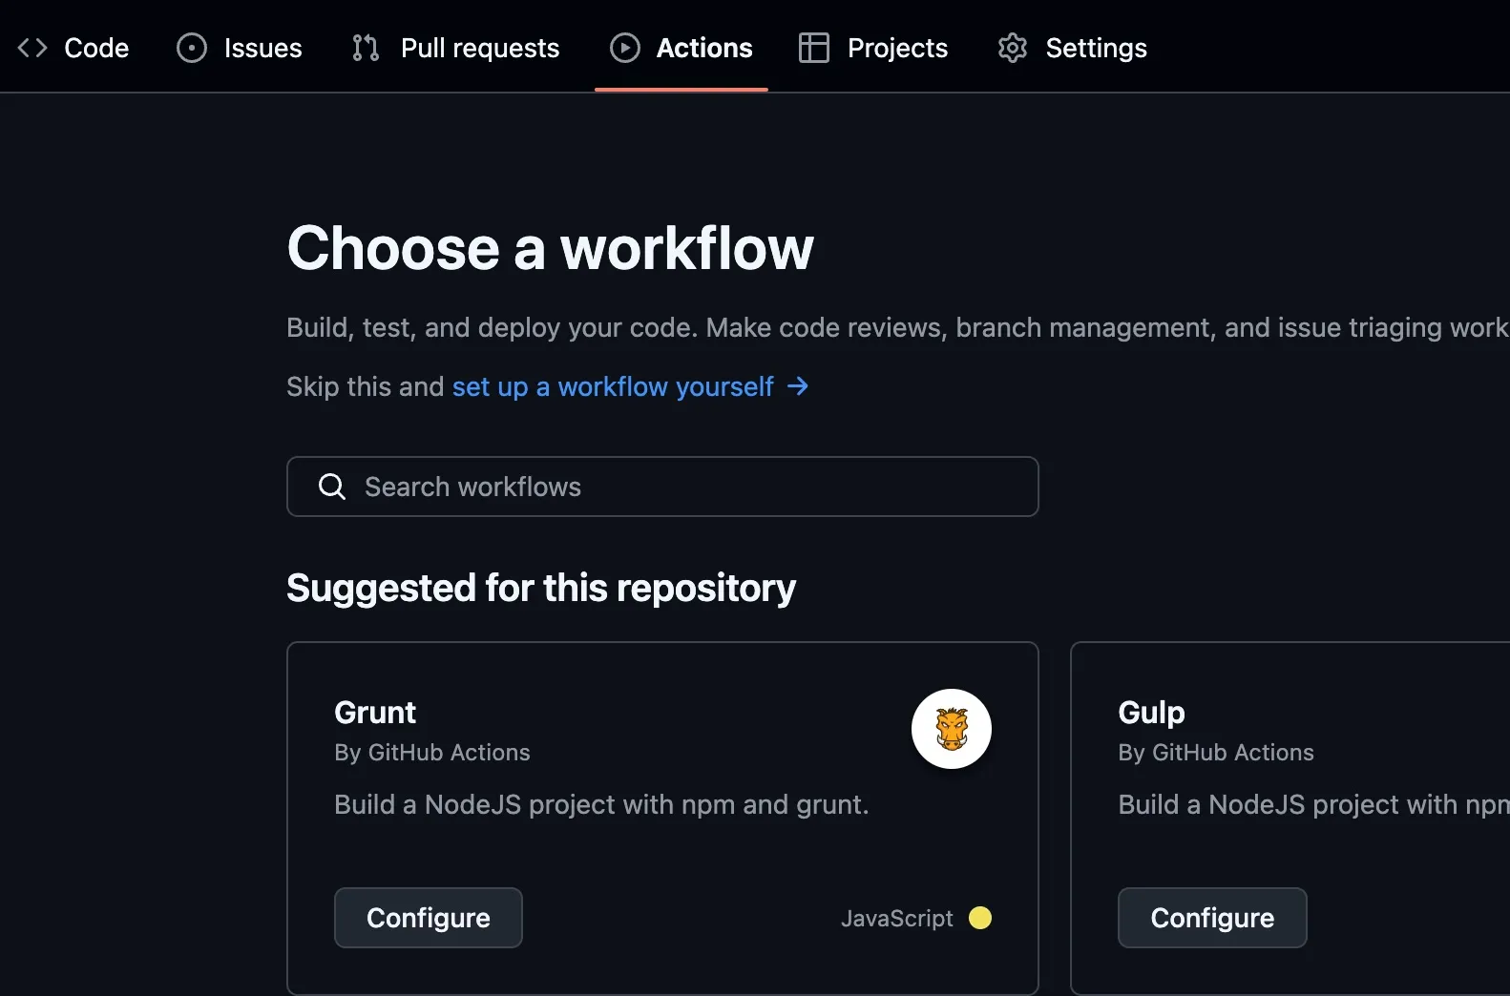Click the Code angle-brackets icon

32,48
